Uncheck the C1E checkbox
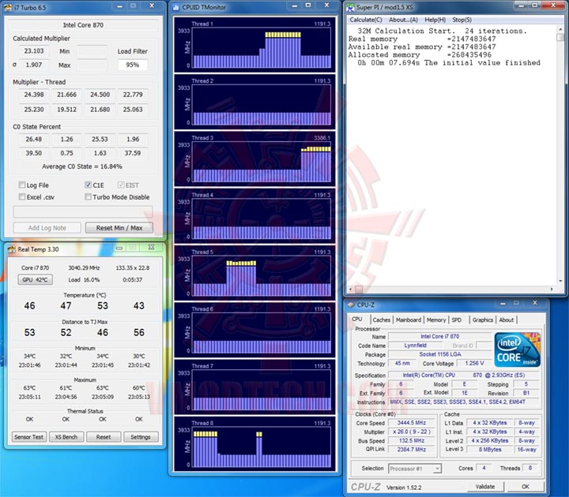The width and height of the screenshot is (569, 497). (x=88, y=185)
